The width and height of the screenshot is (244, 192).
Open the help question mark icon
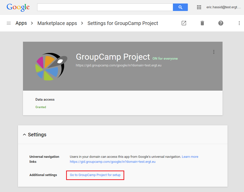pos(221,23)
